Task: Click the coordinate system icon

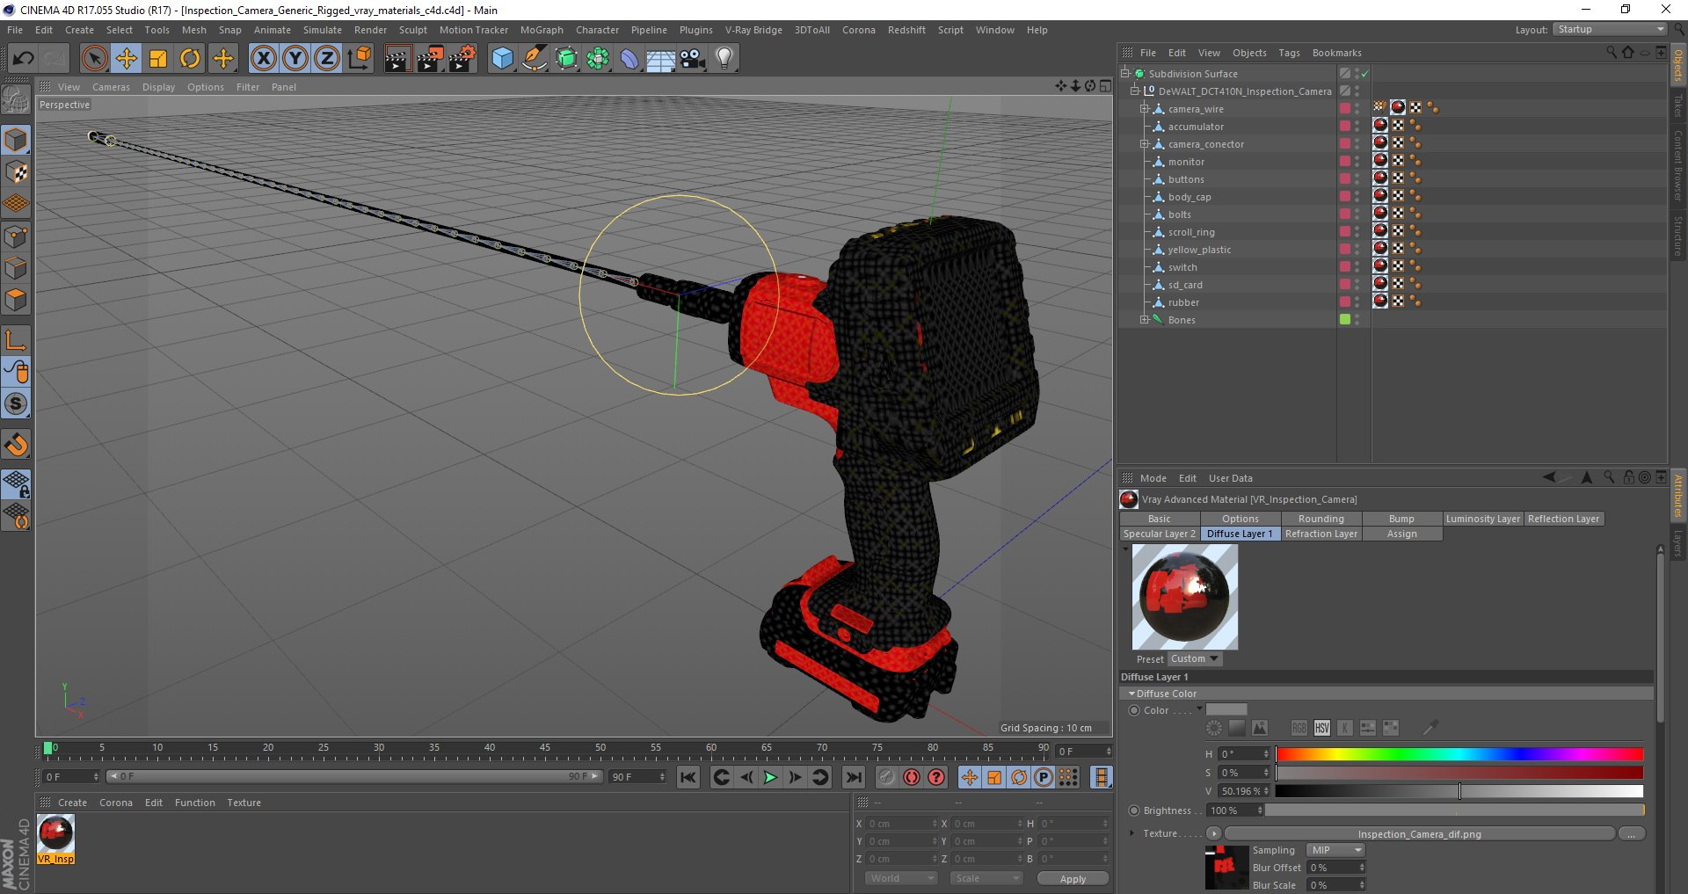Action: click(360, 59)
